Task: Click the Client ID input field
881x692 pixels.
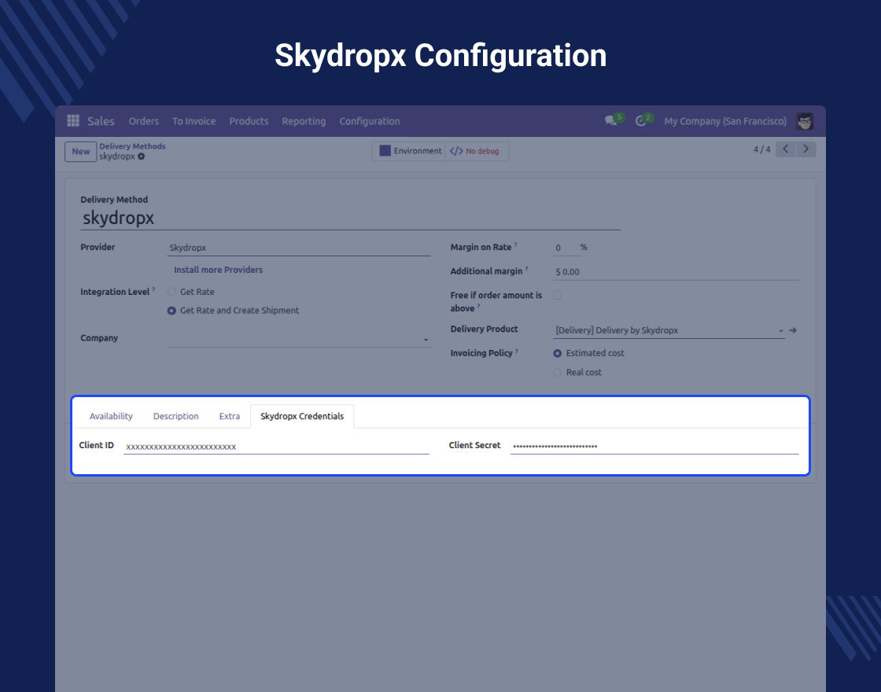Action: 276,447
